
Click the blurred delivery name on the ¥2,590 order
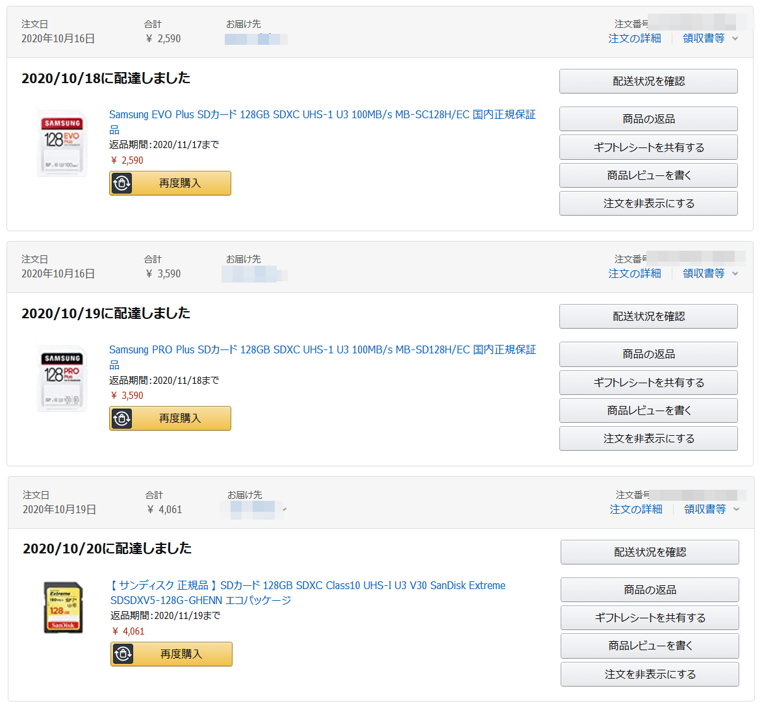(x=256, y=39)
